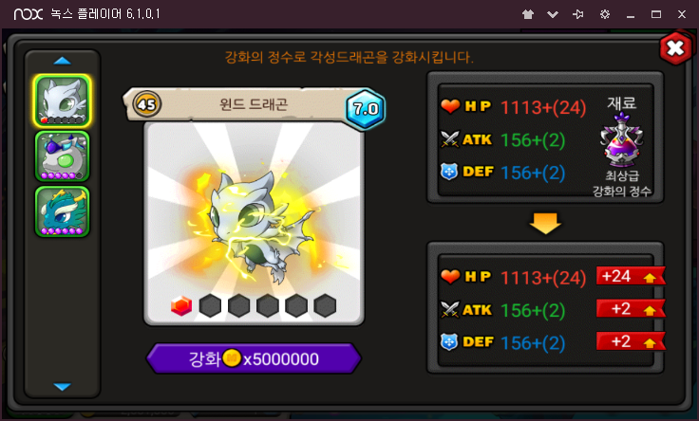This screenshot has width=699, height=421.
Task: Click the last empty hexagon slot
Action: (325, 305)
